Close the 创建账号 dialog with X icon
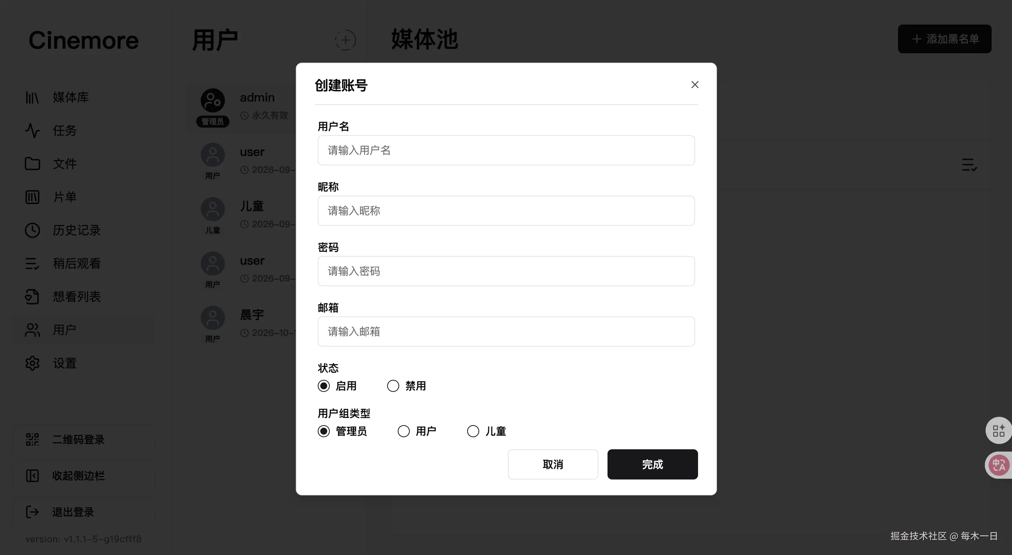 (695, 85)
